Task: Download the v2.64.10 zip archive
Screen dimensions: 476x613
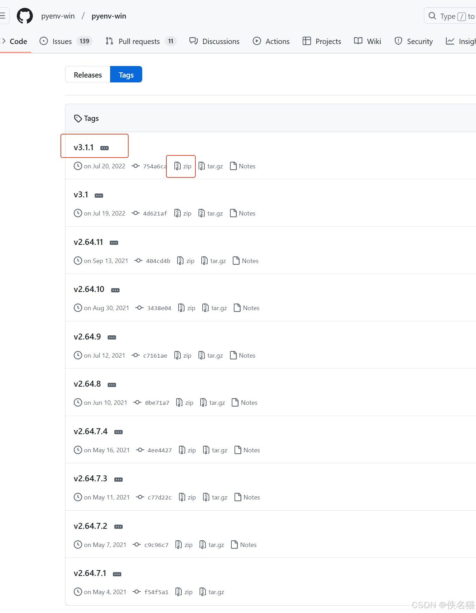Action: [187, 308]
